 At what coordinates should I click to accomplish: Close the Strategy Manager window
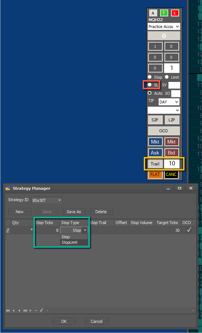[191, 188]
